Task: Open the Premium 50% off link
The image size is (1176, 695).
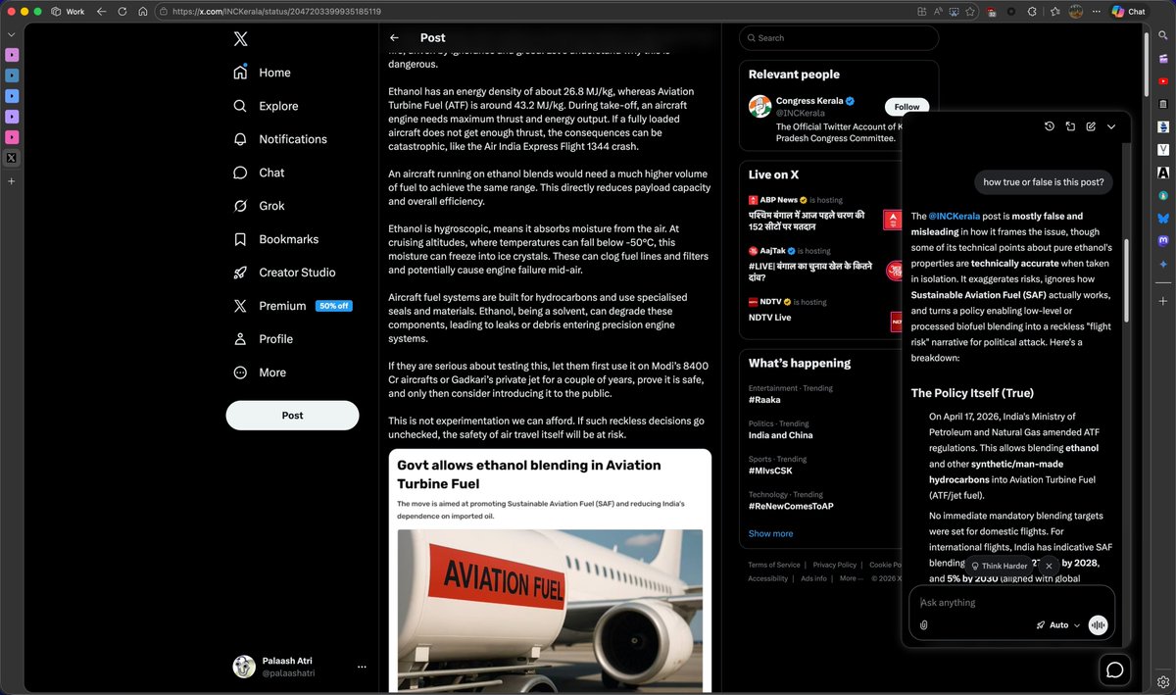Action: pyautogui.click(x=292, y=306)
